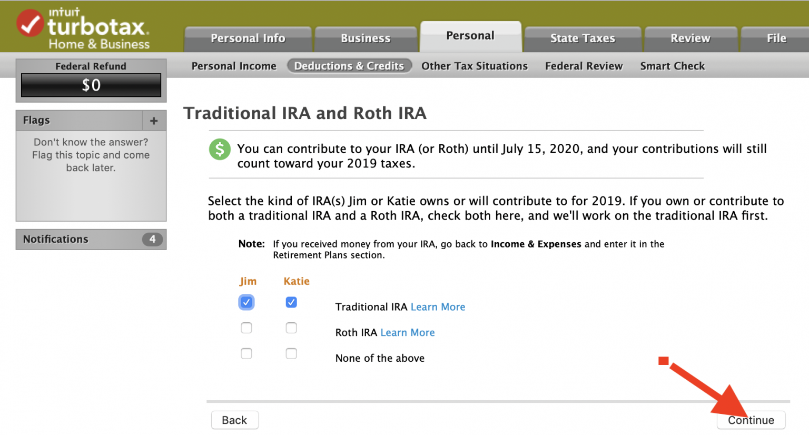Check Katie's None of the above box
The height and width of the screenshot is (435, 809).
[x=291, y=353]
